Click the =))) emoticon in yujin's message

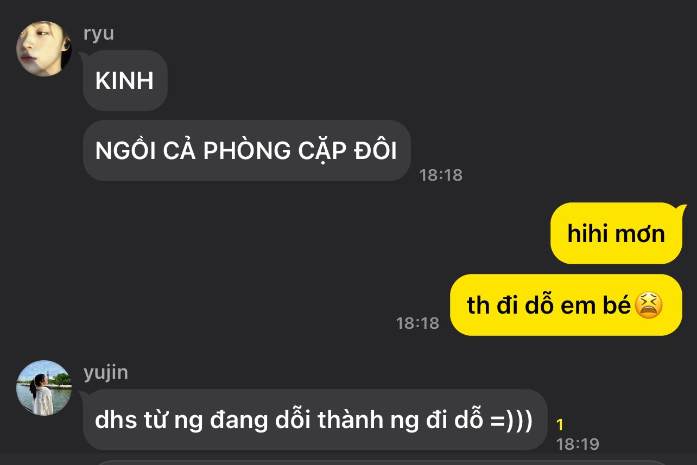[512, 420]
